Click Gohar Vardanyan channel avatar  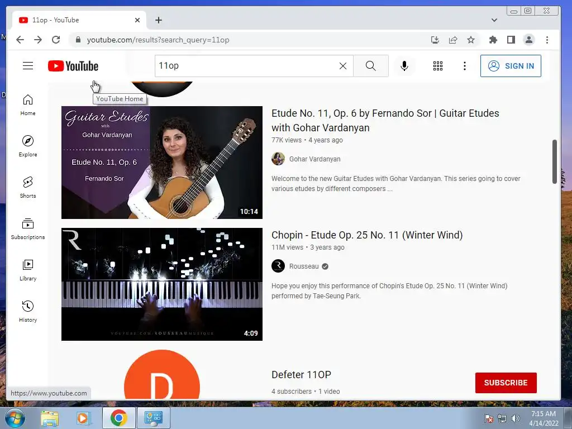coord(278,159)
